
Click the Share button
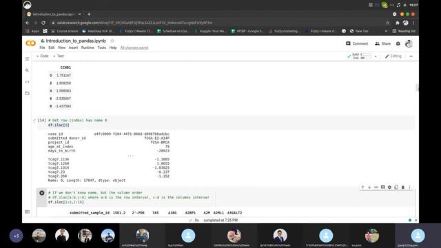tap(383, 43)
